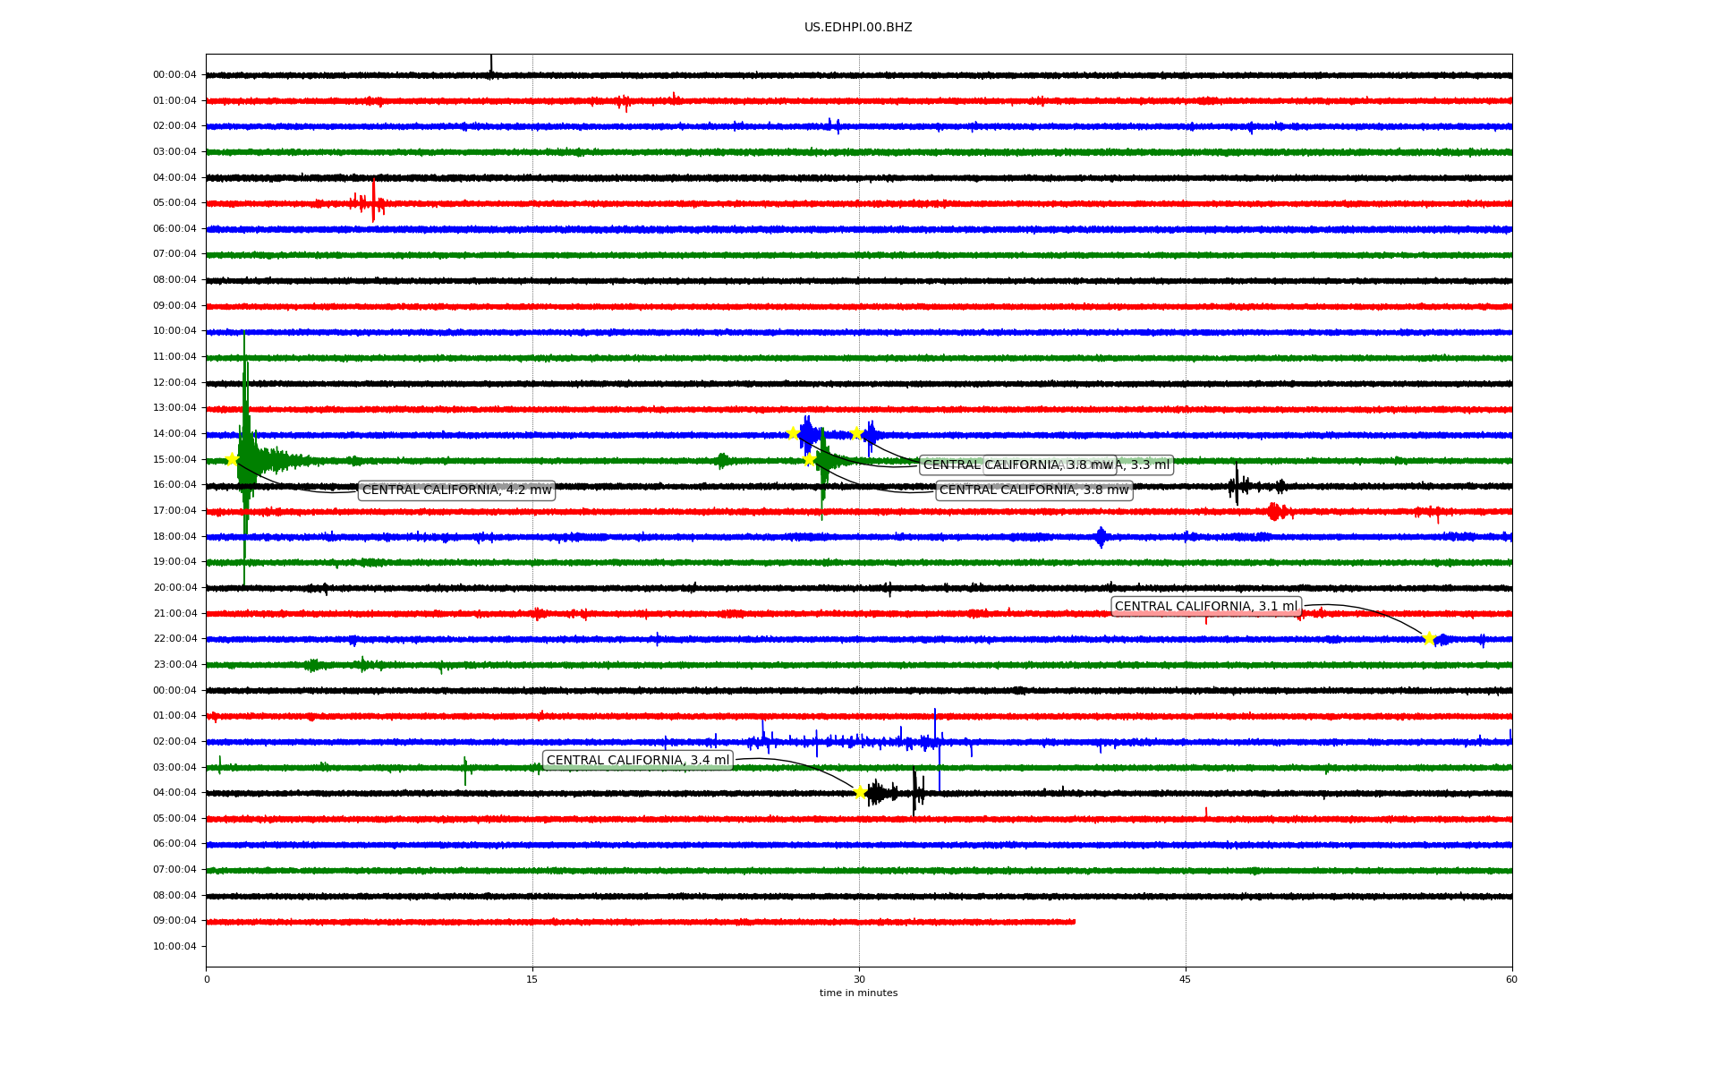
Task: Click the star near minute 30 on the 14:00:04 trace
Action: (x=856, y=433)
